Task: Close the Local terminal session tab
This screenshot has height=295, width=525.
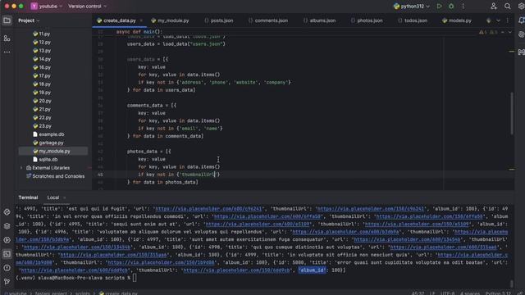Action: [64, 197]
